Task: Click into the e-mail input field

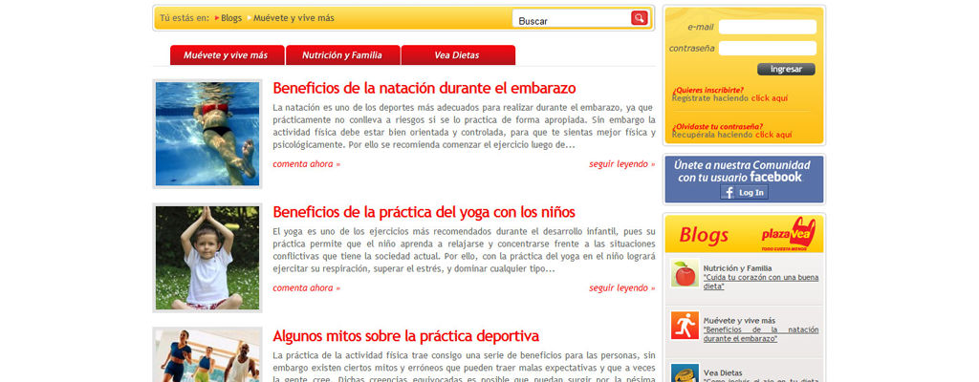Action: click(x=768, y=27)
